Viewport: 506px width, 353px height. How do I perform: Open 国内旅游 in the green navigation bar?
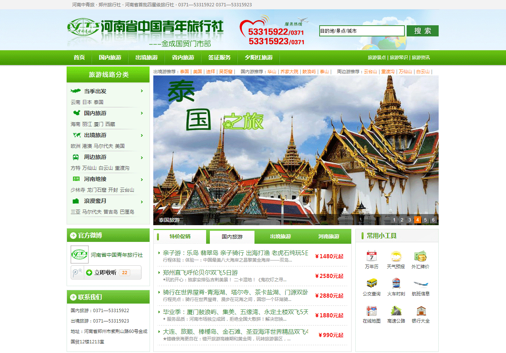click(110, 58)
